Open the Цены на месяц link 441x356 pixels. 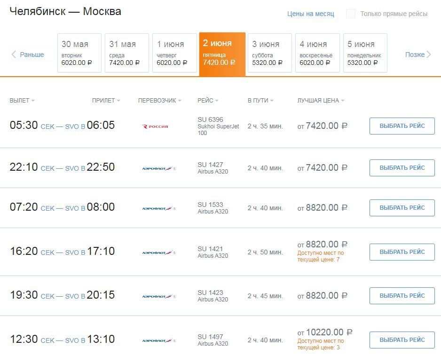[310, 14]
